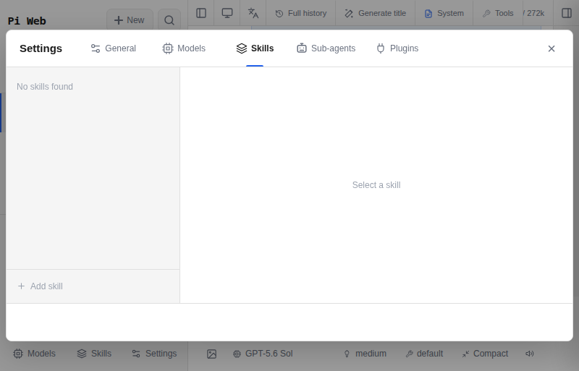579x371 pixels.
Task: Click the Pi Web title
Action: click(27, 21)
